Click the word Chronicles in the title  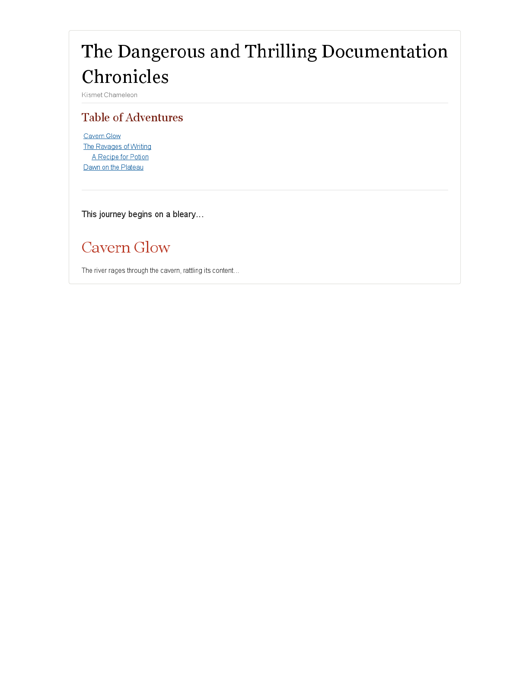point(125,77)
